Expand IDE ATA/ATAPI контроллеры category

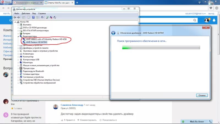pyautogui.click(x=18, y=31)
